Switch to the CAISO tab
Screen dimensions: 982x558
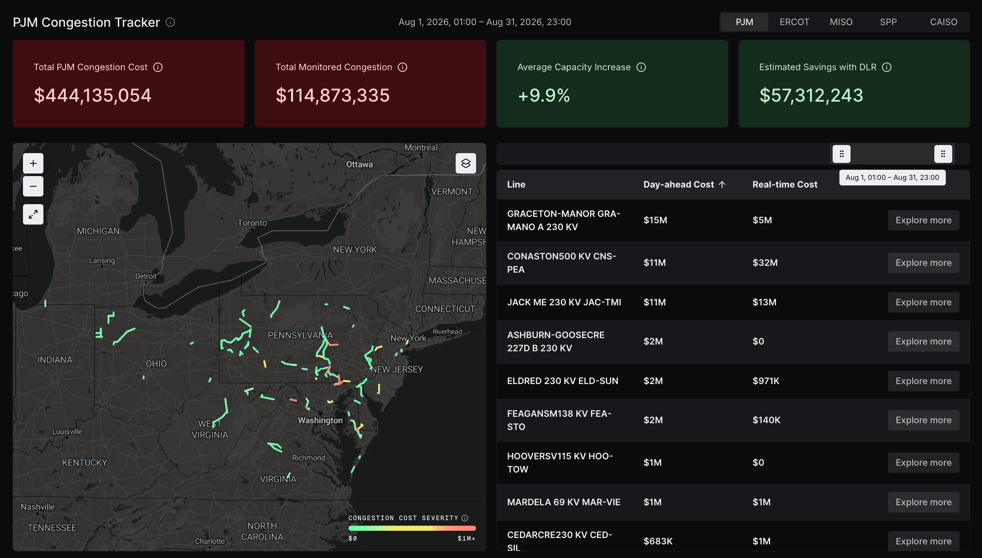point(944,22)
